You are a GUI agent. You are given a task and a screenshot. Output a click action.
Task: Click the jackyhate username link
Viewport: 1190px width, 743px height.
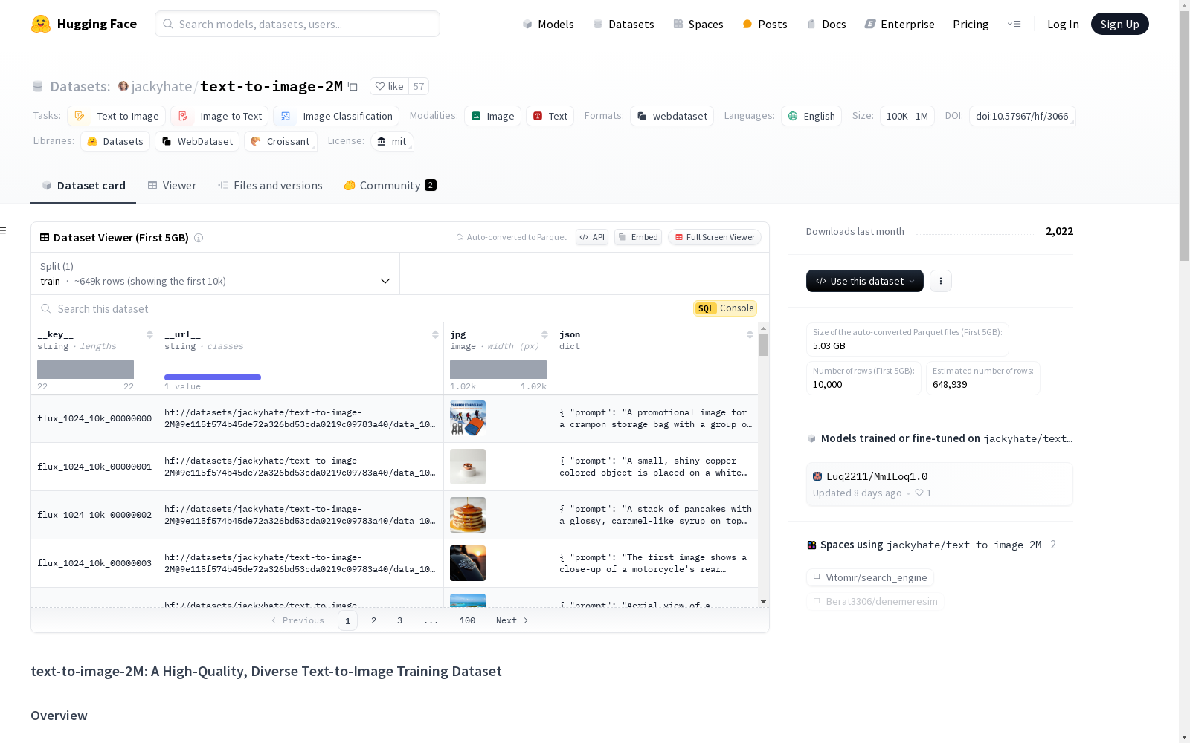161,86
